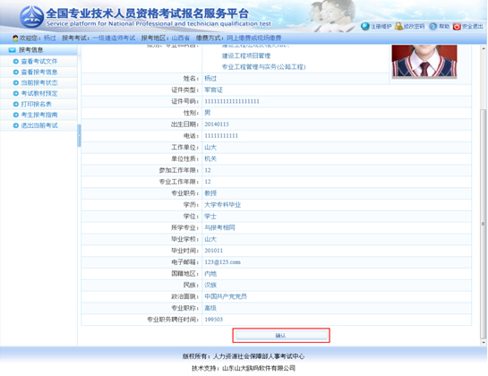Image resolution: width=488 pixels, height=376 pixels.
Task: Click the arrow bullet beside 查看考试文件
Action: point(16,61)
